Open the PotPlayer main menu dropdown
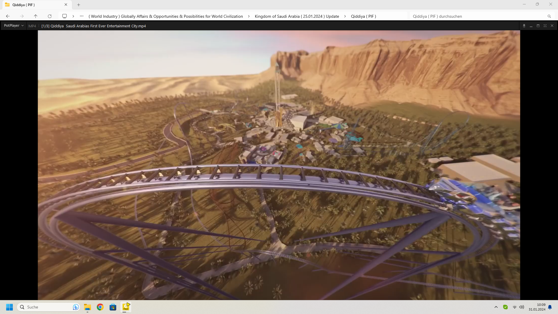The image size is (558, 314). (x=14, y=26)
